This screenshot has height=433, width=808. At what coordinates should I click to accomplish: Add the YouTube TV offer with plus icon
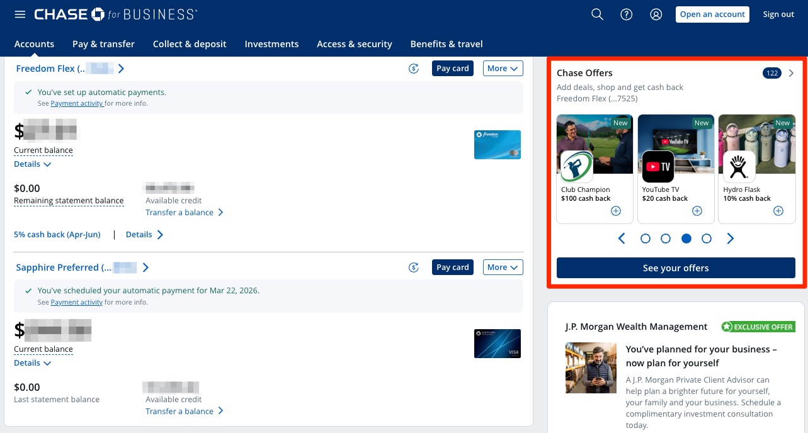(697, 211)
